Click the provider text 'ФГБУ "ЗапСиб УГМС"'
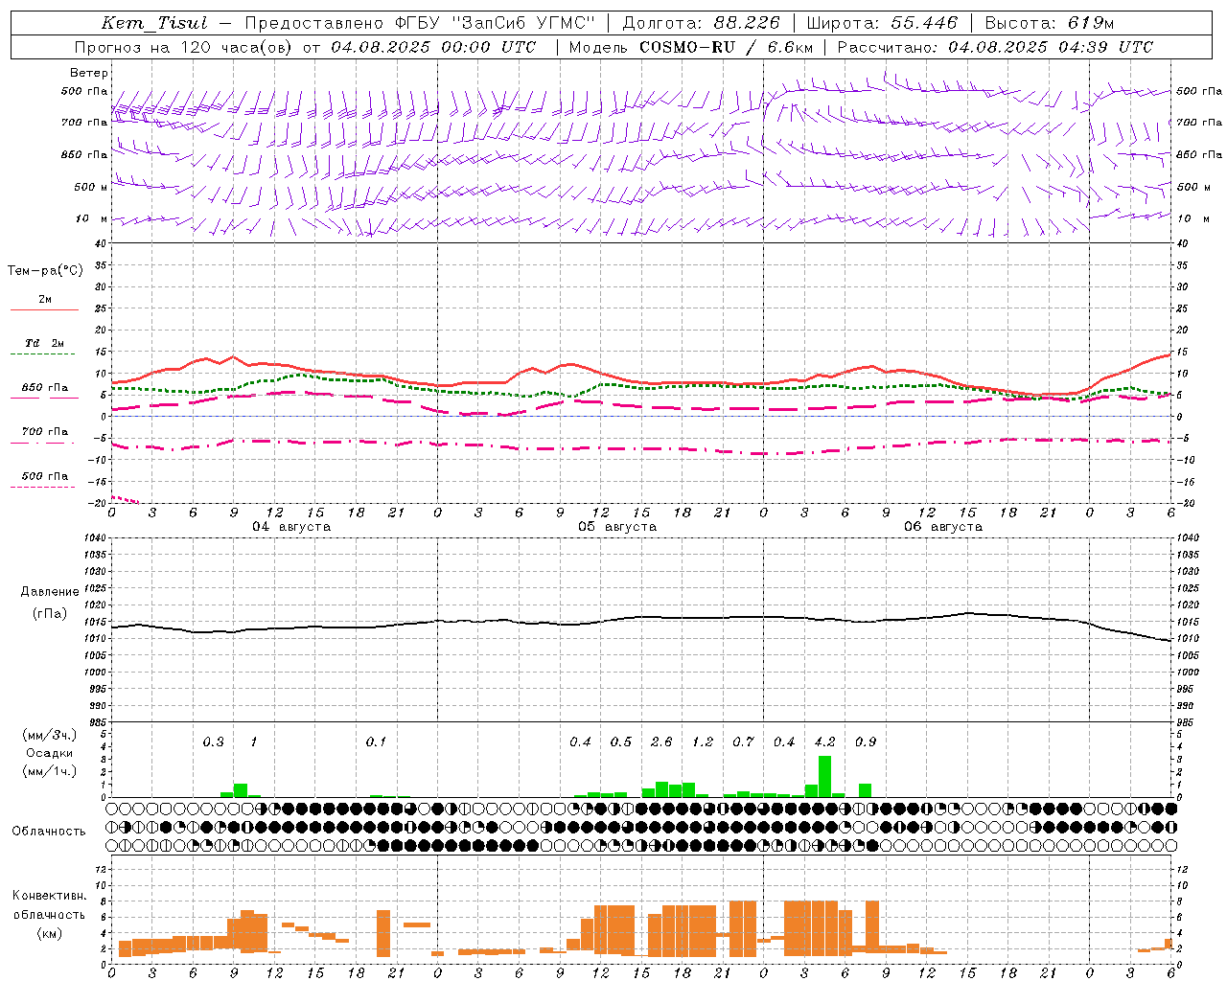The height and width of the screenshot is (981, 1227). pyautogui.click(x=495, y=23)
